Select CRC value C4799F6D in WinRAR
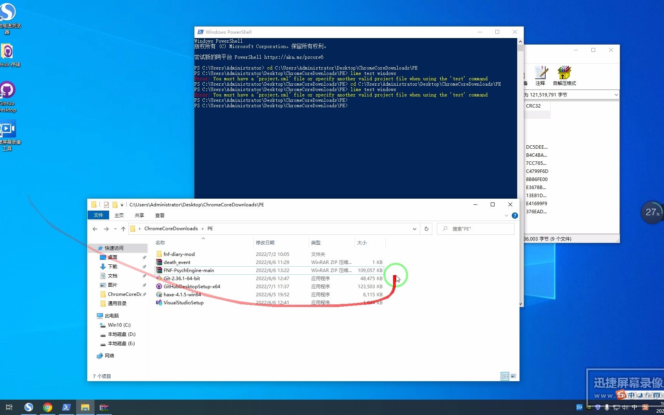Image resolution: width=664 pixels, height=415 pixels. 537,171
